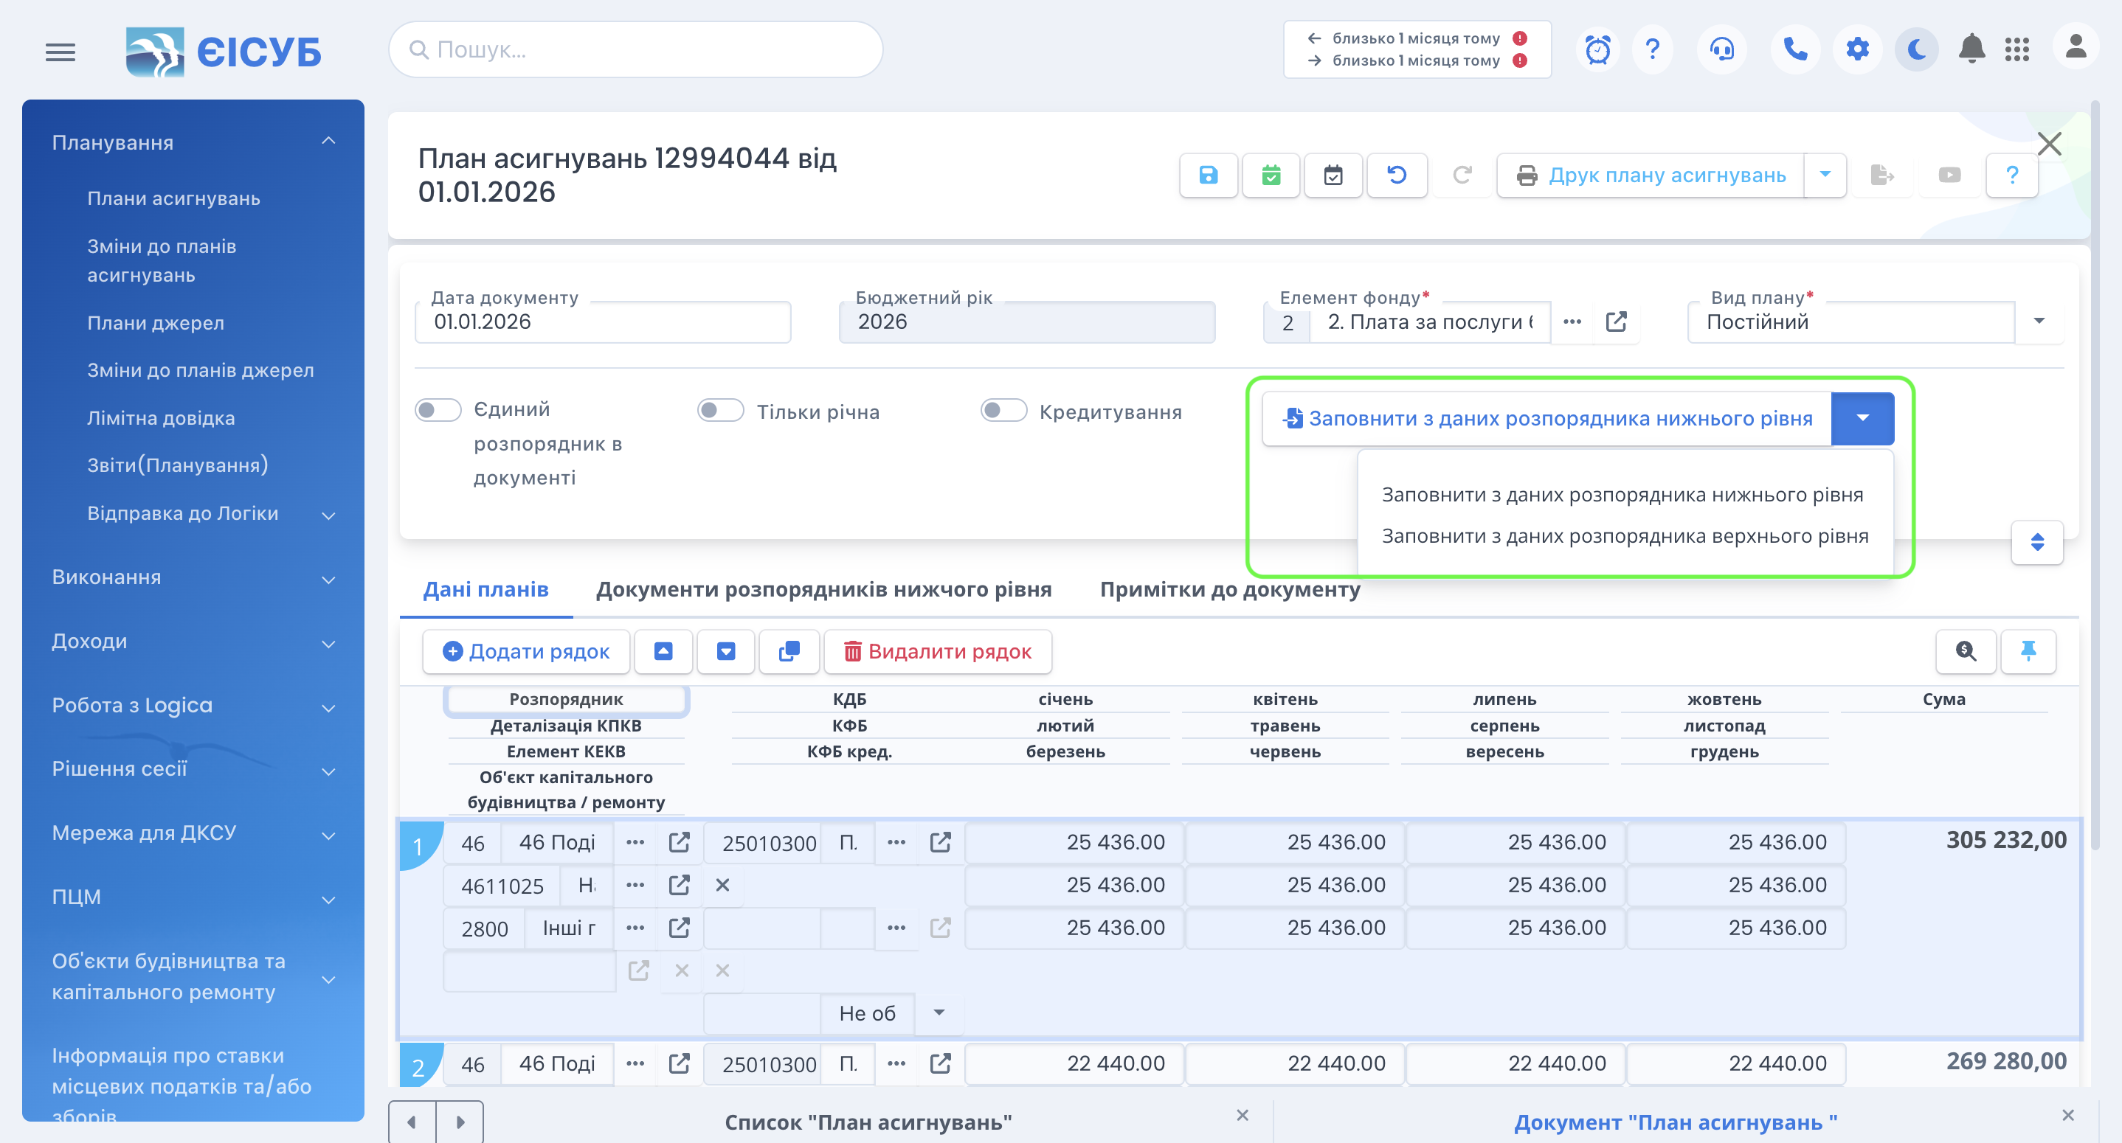This screenshot has width=2122, height=1143.
Task: Open the notifications bell
Action: pos(1971,49)
